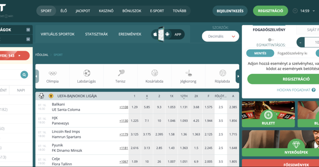319x167 pixels.
Task: Open the BÓNUSZOK menu item
Action: (132, 11)
